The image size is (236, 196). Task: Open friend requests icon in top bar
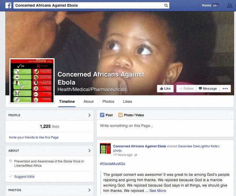tap(230, 6)
